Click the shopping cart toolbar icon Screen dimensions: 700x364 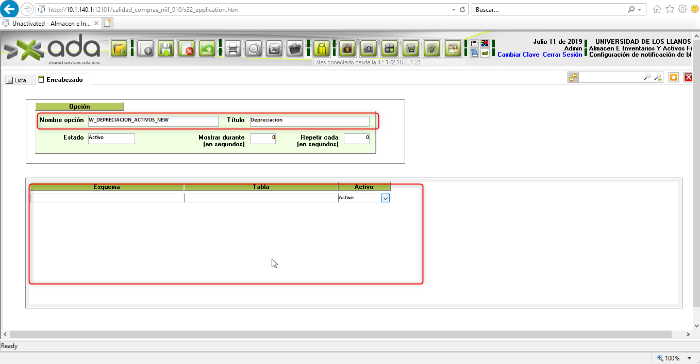click(411, 49)
